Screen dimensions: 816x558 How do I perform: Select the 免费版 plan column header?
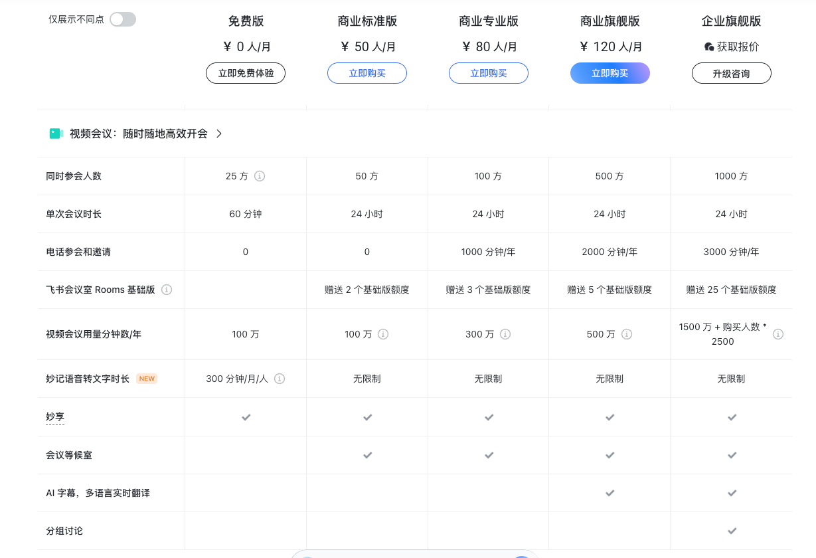pos(245,21)
